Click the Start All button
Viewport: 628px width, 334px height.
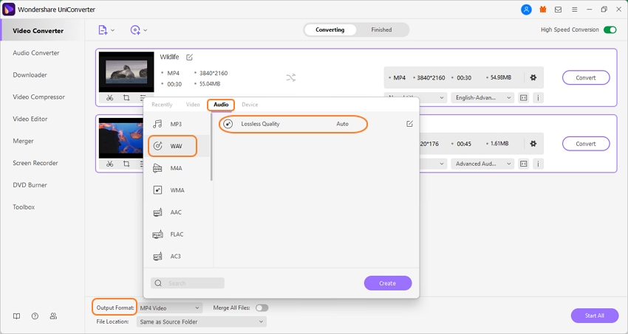click(x=594, y=316)
